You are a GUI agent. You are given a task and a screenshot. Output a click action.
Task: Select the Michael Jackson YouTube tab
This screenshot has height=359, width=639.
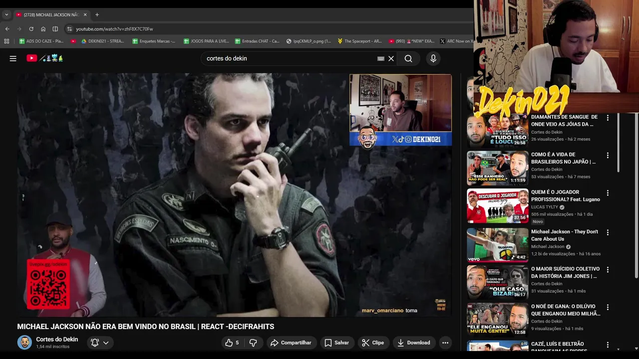[51, 15]
